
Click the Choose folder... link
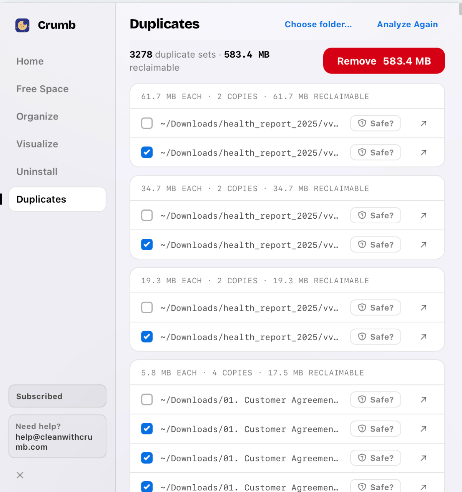pyautogui.click(x=318, y=25)
